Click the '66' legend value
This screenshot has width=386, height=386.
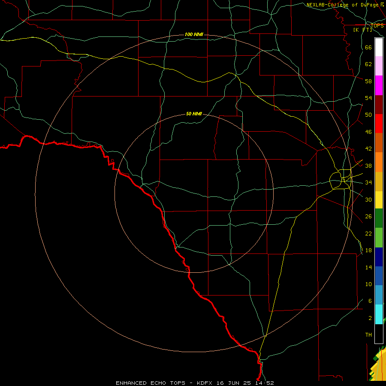(x=368, y=47)
